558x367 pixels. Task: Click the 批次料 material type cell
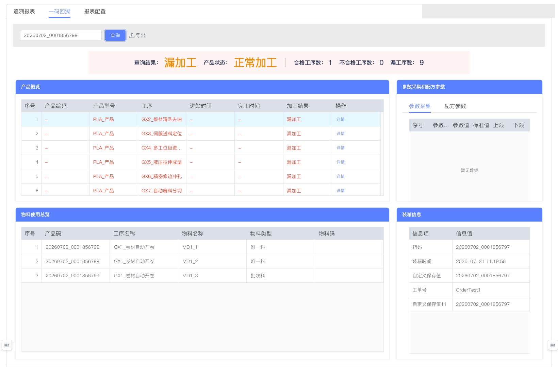pos(281,276)
